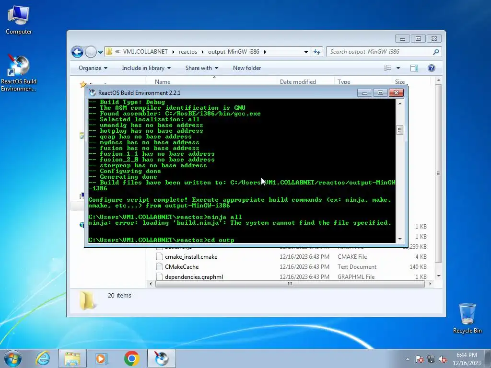This screenshot has width=491, height=368.
Task: Open recent pages dropdown next to navigation arrows
Action: coord(100,52)
